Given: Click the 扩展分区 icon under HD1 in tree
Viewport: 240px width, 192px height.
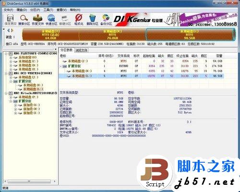Looking at the screenshot, I should point(15,81).
